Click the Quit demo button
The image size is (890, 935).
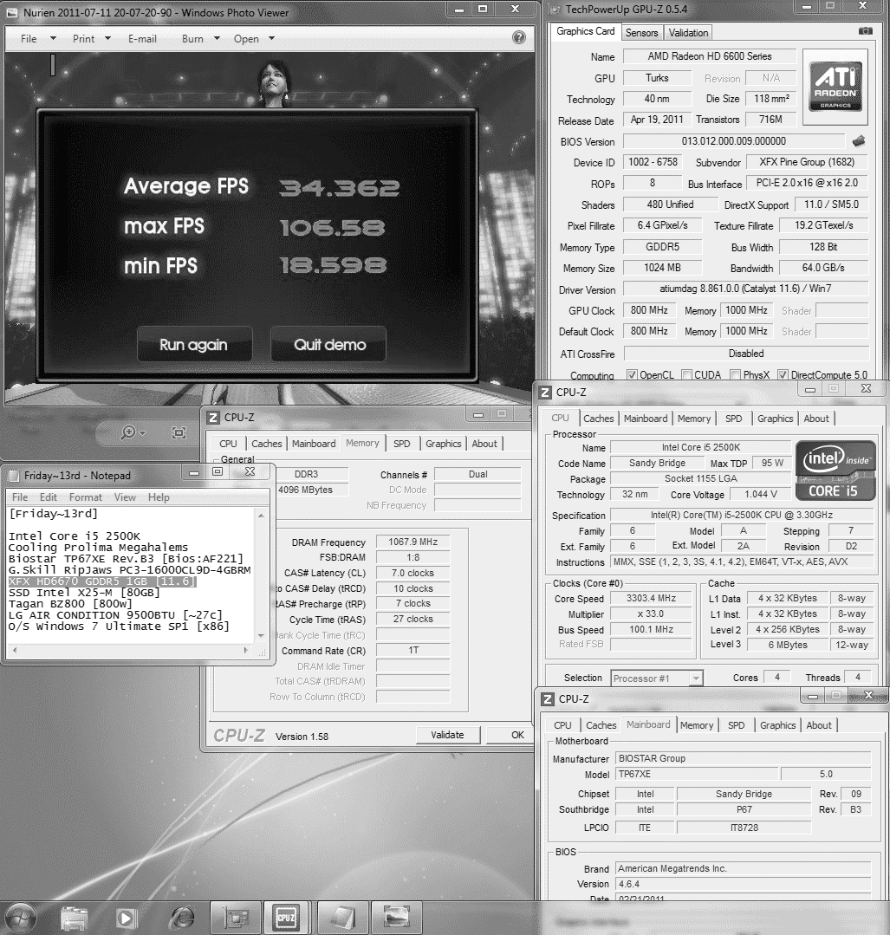click(x=328, y=344)
